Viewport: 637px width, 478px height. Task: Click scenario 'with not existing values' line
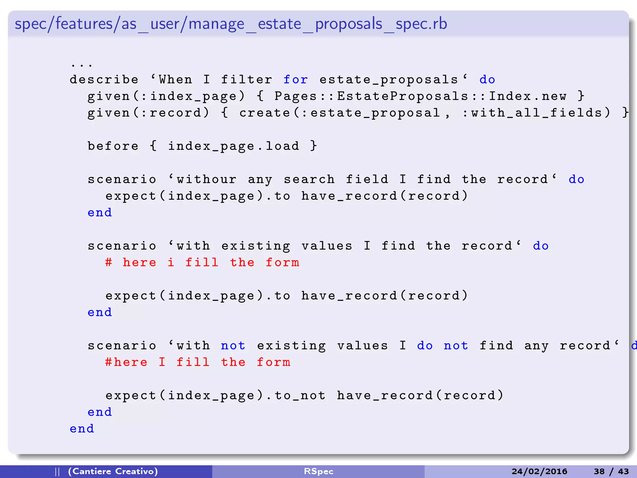click(x=362, y=345)
